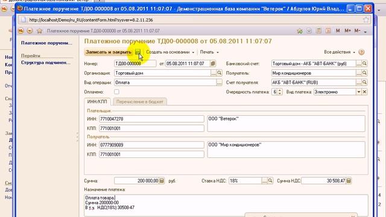386x217 pixels.
Task: Open the small toolbar options arrow after M-
Action: pyautogui.click(x=365, y=31)
